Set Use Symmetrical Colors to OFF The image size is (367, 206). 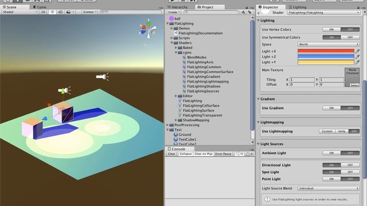tap(350, 37)
